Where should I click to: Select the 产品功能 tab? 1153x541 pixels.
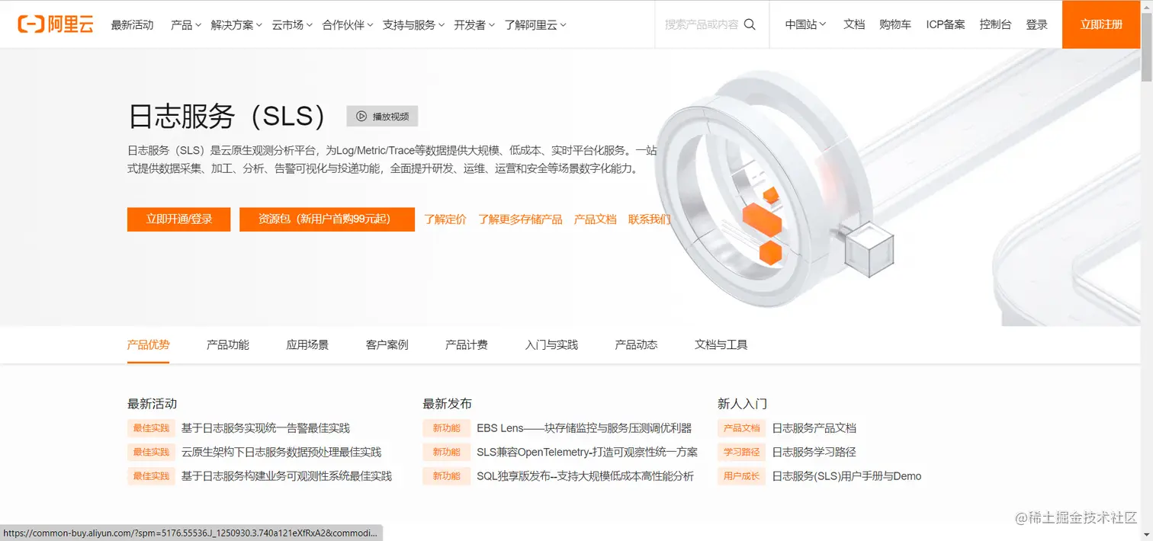[x=228, y=344]
